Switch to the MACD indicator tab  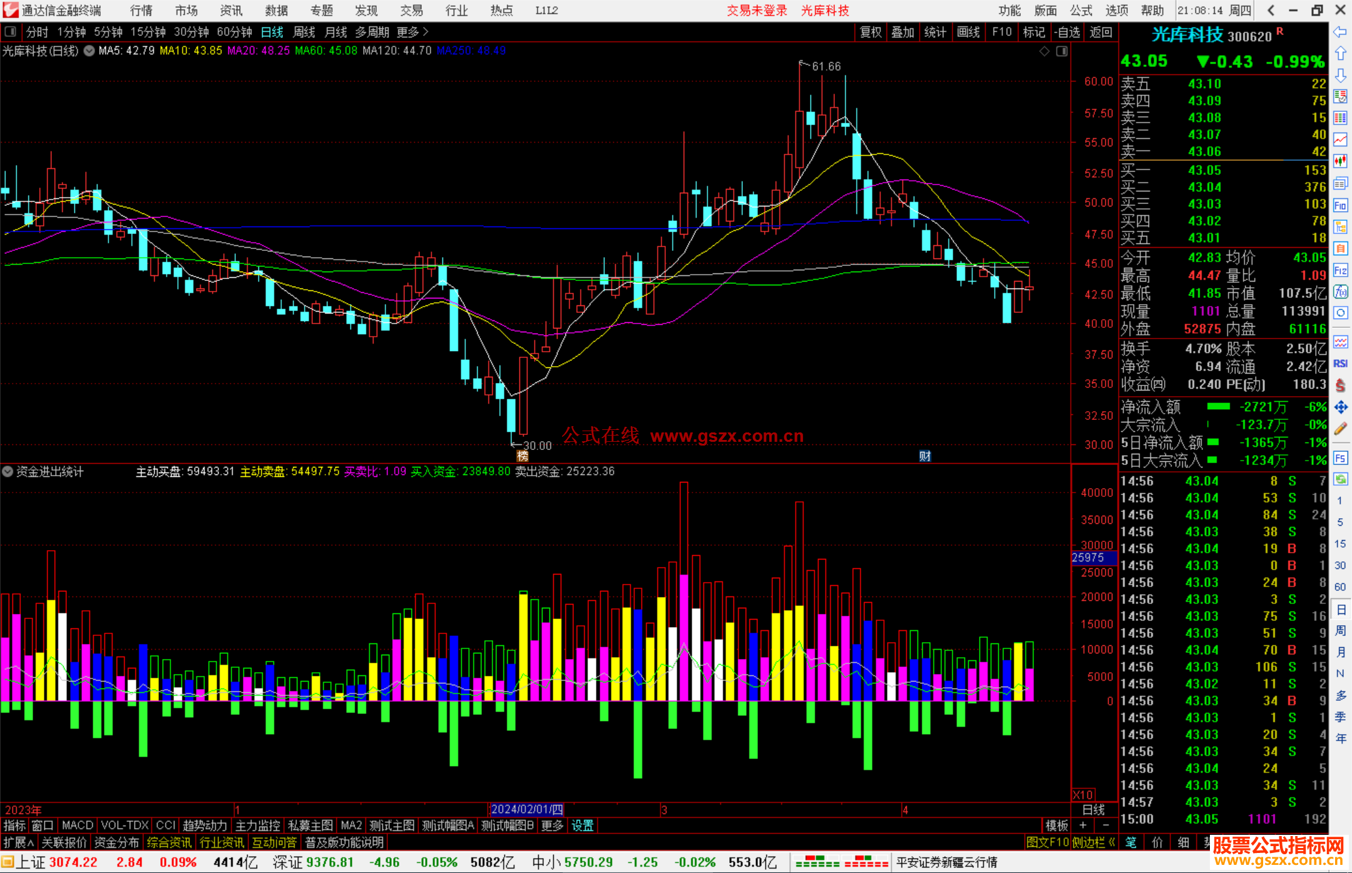tap(77, 825)
